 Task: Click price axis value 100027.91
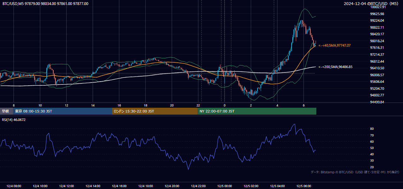pyautogui.click(x=378, y=7)
